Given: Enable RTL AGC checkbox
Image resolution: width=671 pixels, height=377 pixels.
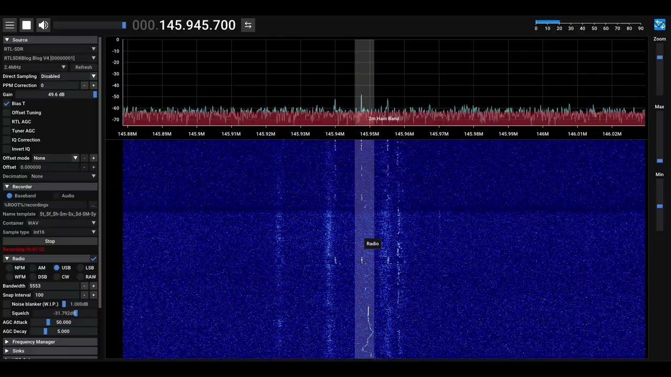Looking at the screenshot, I should click(x=7, y=121).
